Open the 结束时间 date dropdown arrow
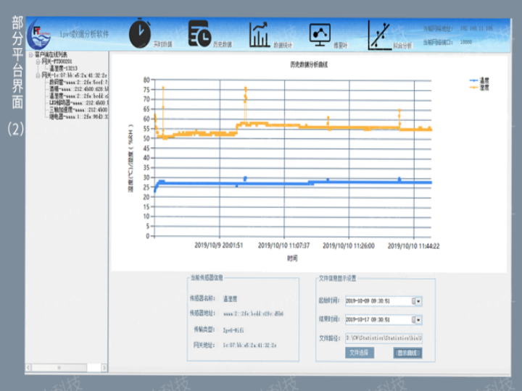The image size is (522, 391). pyautogui.click(x=419, y=319)
